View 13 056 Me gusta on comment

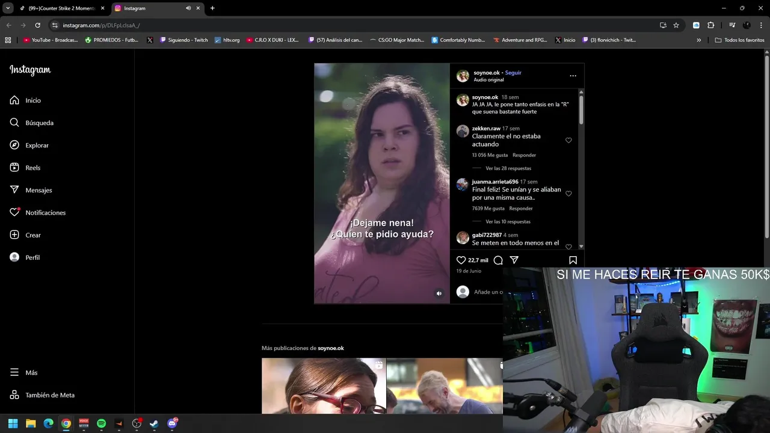point(490,155)
